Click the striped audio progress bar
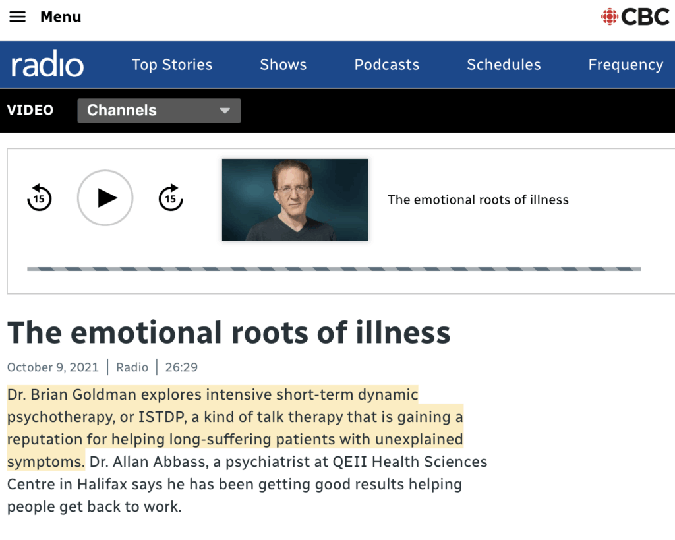Image resolution: width=675 pixels, height=540 pixels. [334, 269]
